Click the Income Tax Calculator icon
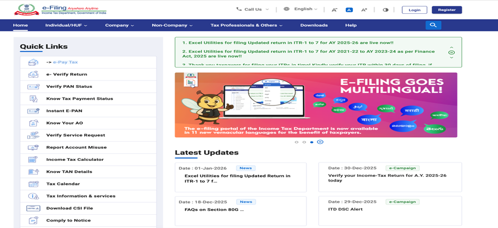The image size is (498, 228). 33,160
